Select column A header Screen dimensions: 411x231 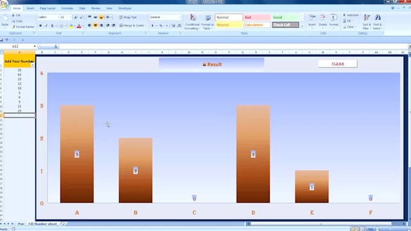click(x=19, y=52)
